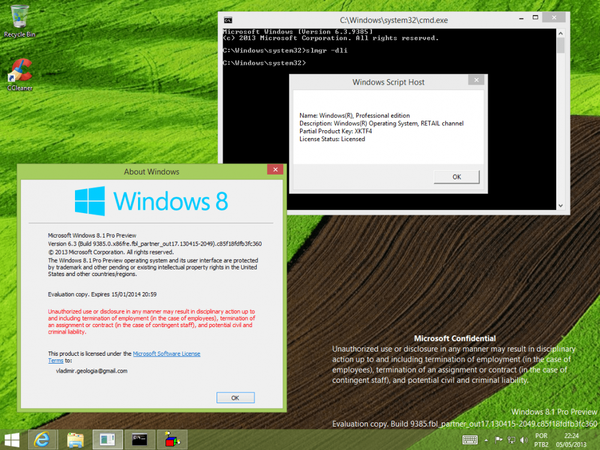
Task: Open the taskbar clock 22:24
Action: click(571, 440)
